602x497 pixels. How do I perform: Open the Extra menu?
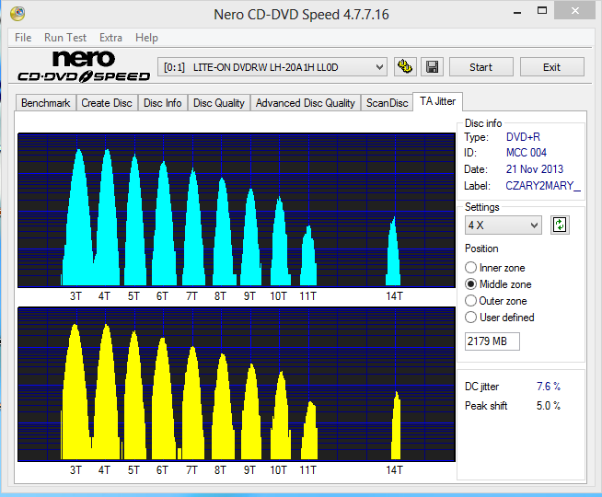tap(110, 38)
